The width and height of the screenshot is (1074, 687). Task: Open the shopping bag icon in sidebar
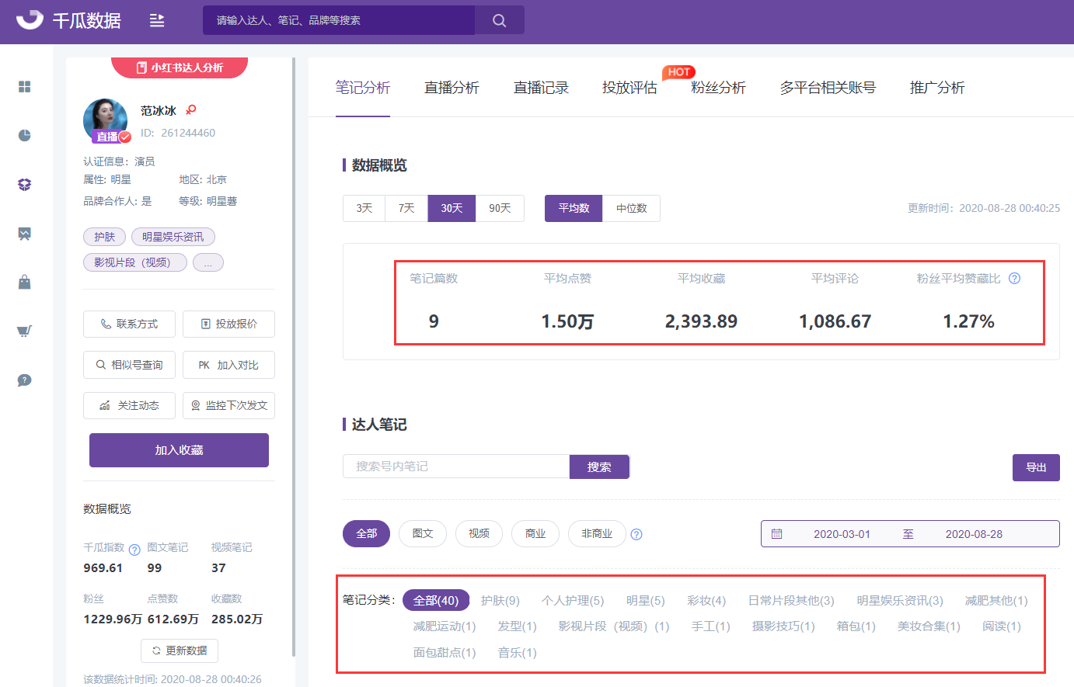click(25, 282)
